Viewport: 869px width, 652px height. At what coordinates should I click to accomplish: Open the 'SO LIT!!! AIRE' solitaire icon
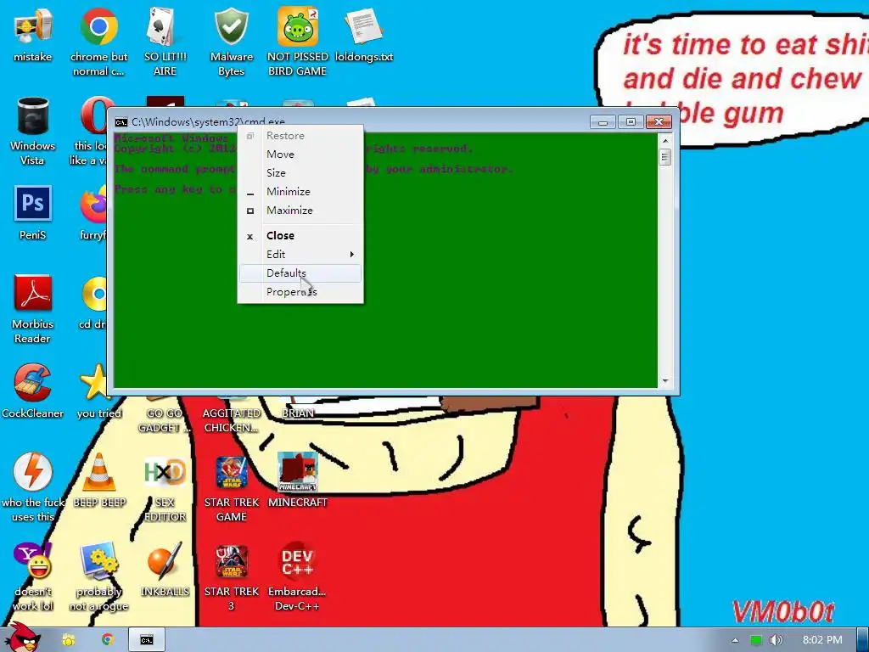click(x=165, y=42)
